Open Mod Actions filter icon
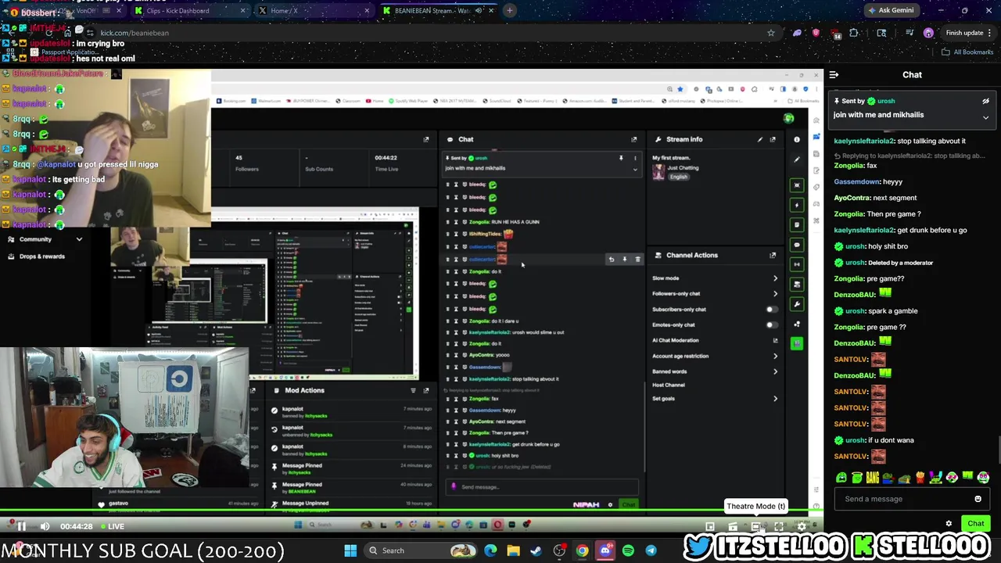This screenshot has width=1001, height=563. (x=413, y=390)
